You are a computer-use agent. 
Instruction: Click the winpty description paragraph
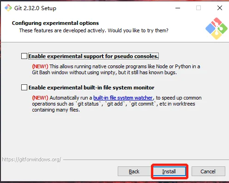[116, 70]
